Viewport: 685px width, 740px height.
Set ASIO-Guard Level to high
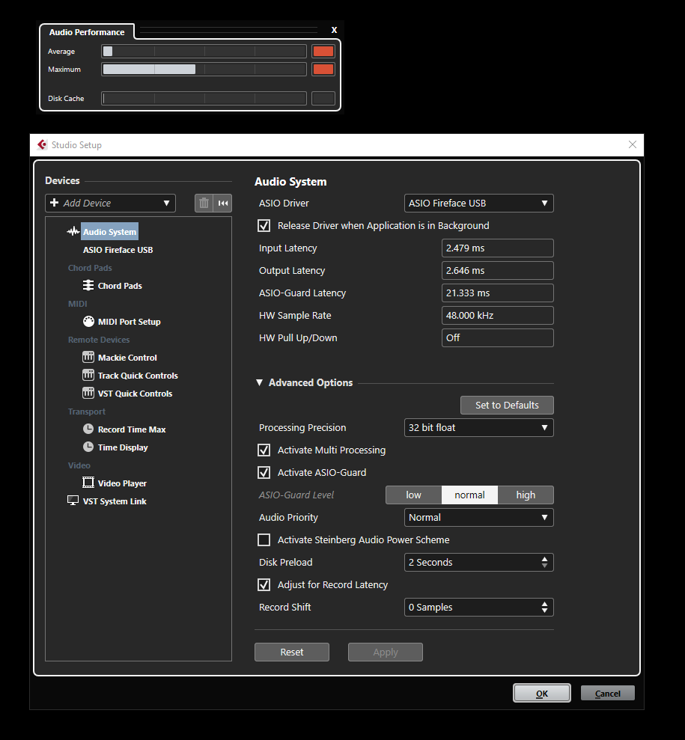(526, 495)
